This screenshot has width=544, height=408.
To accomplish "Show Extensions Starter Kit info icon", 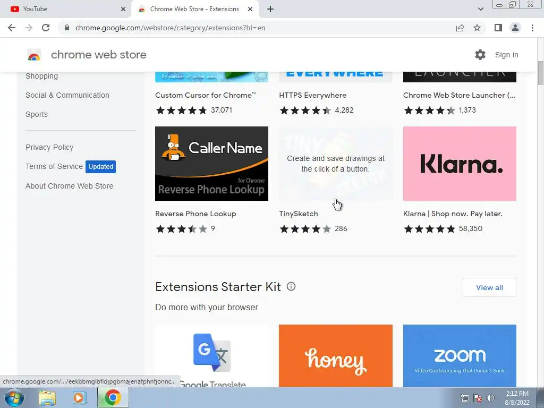I will click(291, 286).
